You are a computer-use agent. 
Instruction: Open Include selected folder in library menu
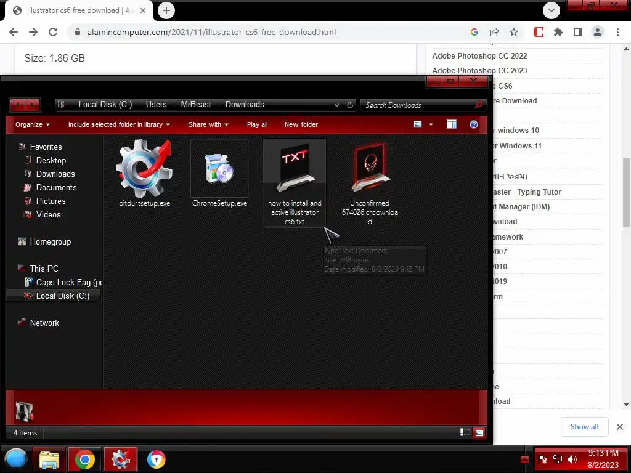tap(119, 124)
